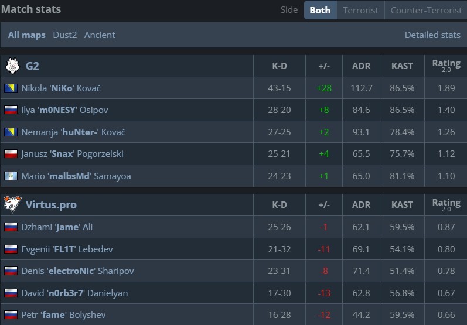This screenshot has width=467, height=325.
Task: Open the Detailed stats link
Action: coord(432,35)
